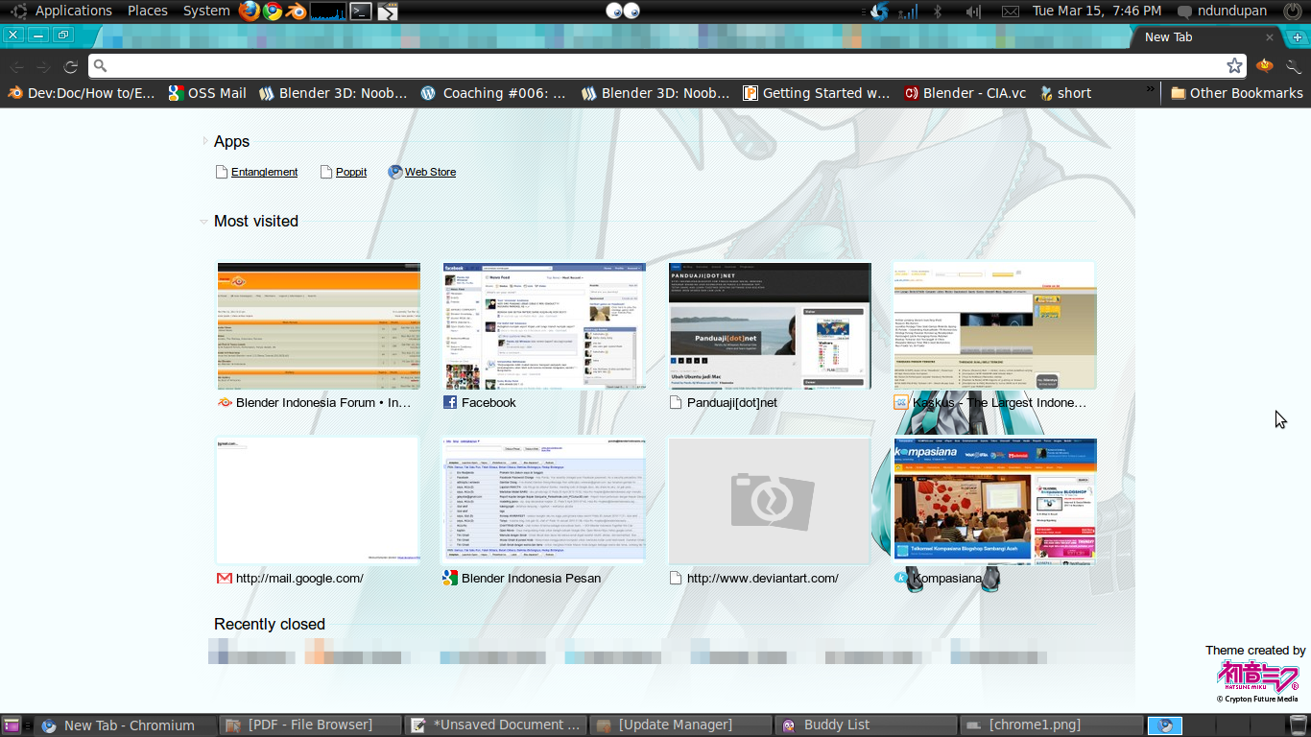Collapse the Most visited section
The image size is (1311, 737).
(204, 222)
